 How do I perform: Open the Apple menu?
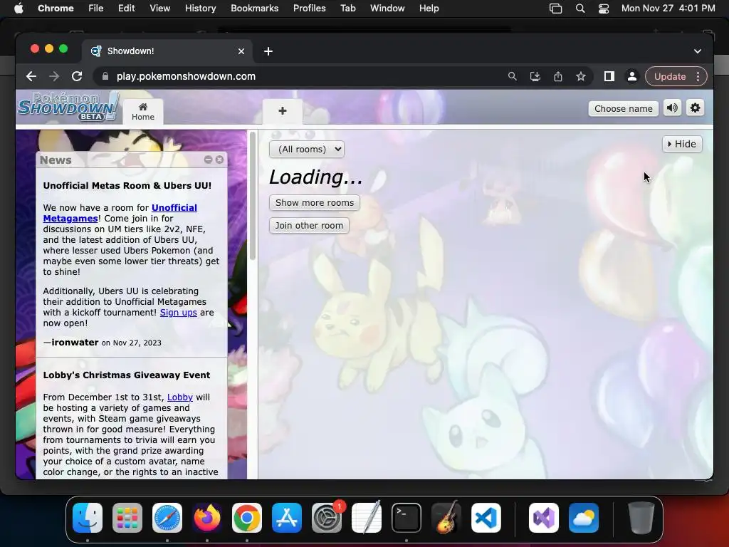point(19,9)
